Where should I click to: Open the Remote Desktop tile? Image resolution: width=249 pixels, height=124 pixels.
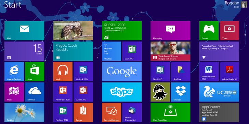pyautogui.click(x=112, y=112)
